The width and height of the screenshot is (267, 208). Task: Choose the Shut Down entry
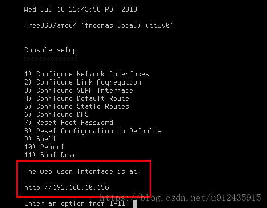(x=50, y=155)
